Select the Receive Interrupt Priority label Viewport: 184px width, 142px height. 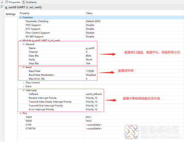(43, 98)
